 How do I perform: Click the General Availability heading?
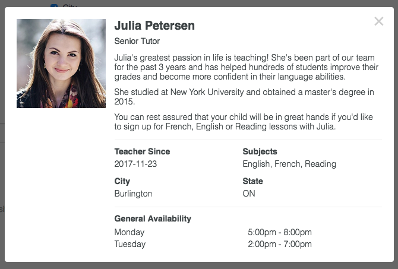pos(153,219)
